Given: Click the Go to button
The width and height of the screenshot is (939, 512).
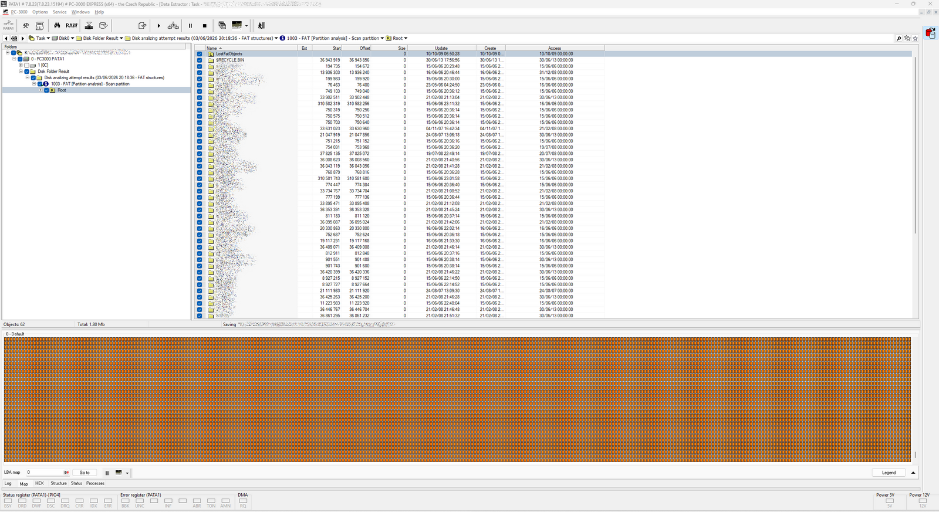Looking at the screenshot, I should coord(85,473).
